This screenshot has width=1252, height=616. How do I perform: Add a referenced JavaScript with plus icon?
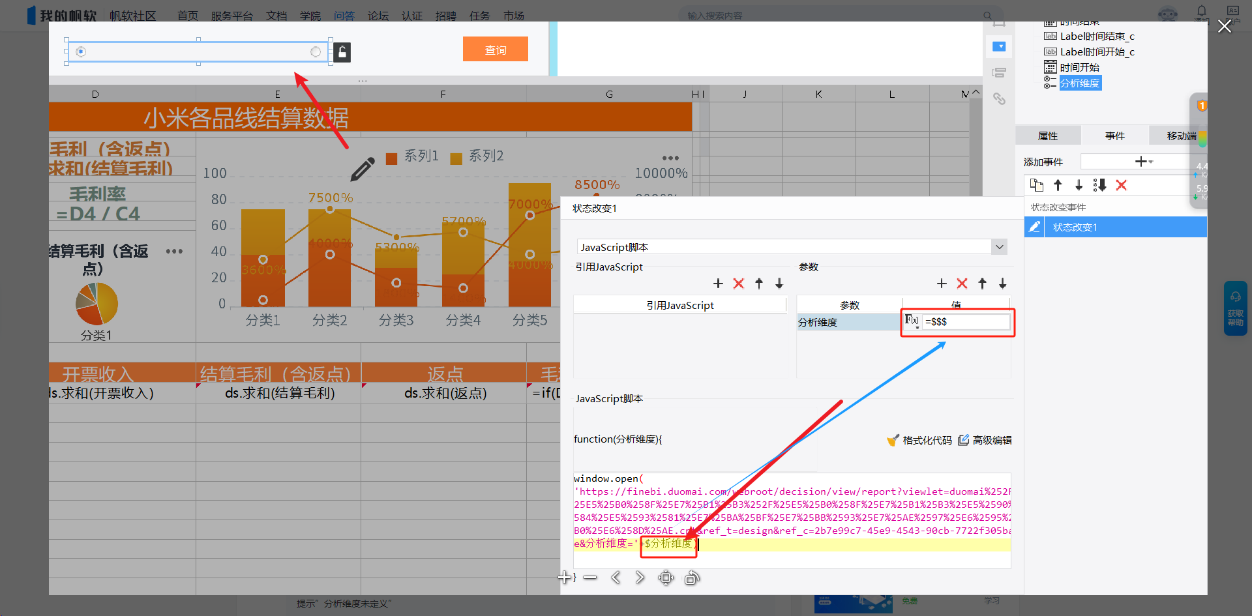(x=718, y=284)
